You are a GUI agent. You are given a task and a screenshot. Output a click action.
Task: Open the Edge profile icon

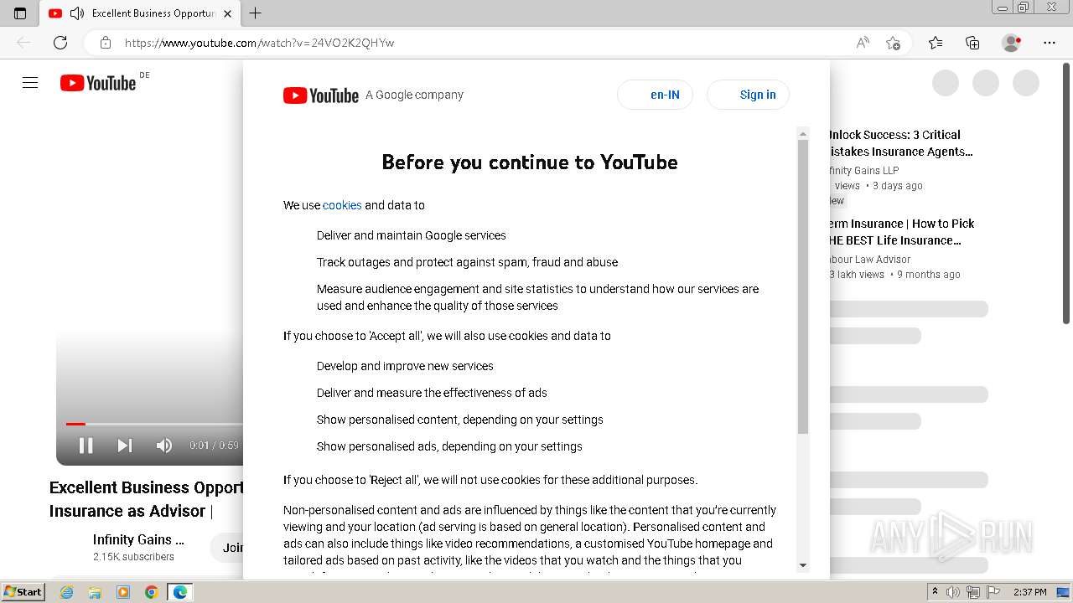tap(1012, 43)
